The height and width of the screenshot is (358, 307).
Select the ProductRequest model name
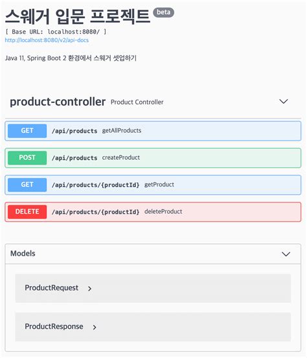(51, 288)
